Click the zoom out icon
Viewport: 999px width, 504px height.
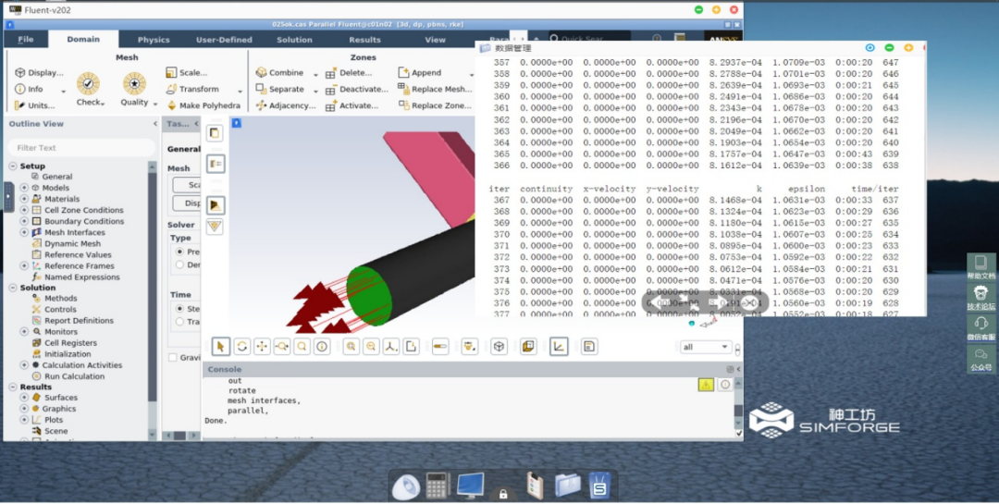coord(370,347)
